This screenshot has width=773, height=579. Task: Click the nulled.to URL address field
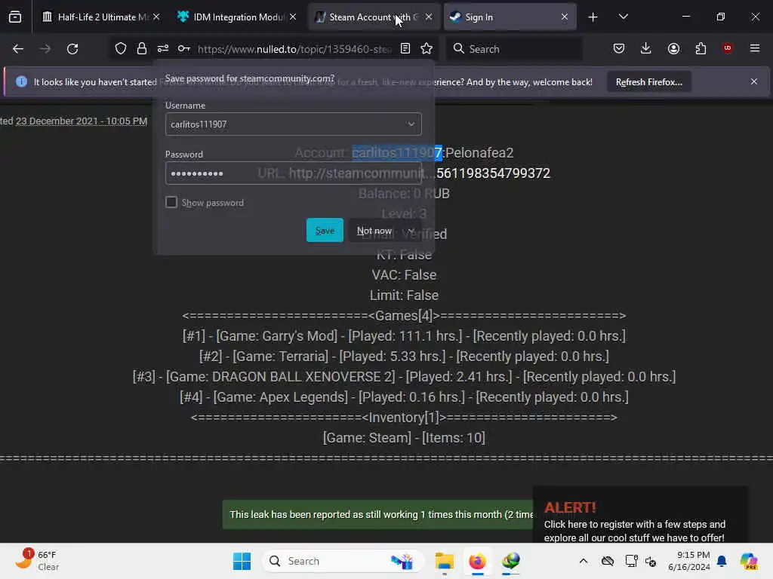tap(294, 49)
